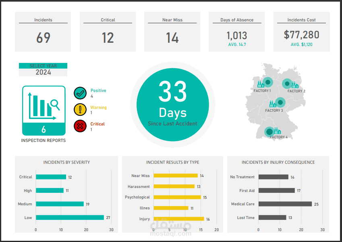The image size is (342, 242).
Task: Select Factory 3 marker on map
Action: point(280,102)
